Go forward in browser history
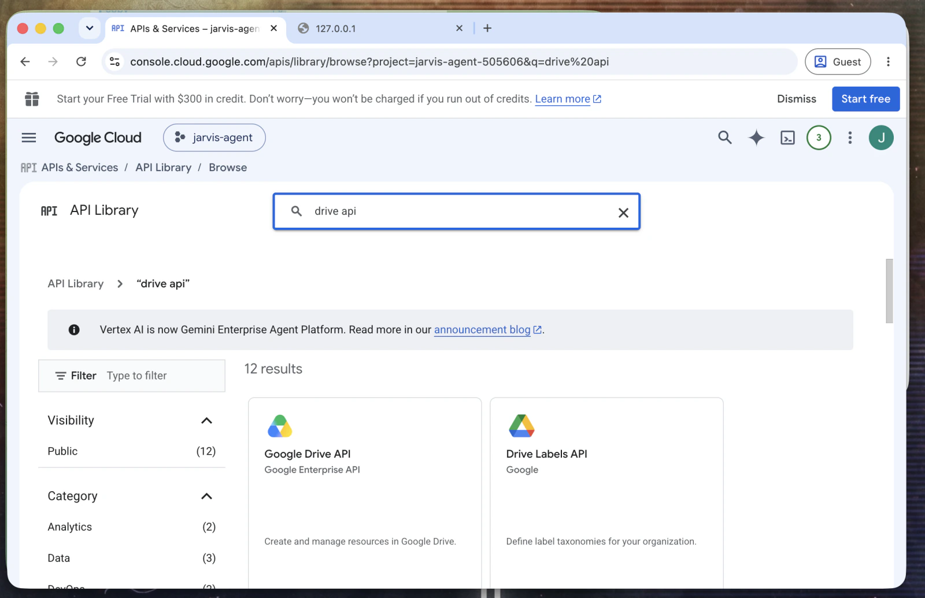This screenshot has height=598, width=925. click(x=53, y=62)
